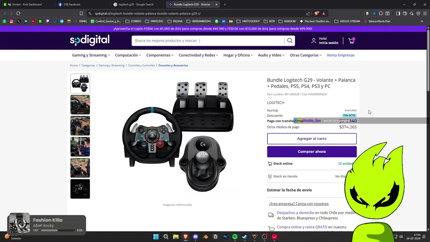This screenshot has width=430, height=242.
Task: Open Blender from the taskbar
Action: tap(205, 237)
